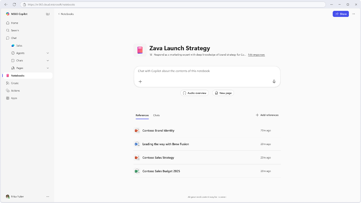Click the browser refresh icon

(x=14, y=5)
